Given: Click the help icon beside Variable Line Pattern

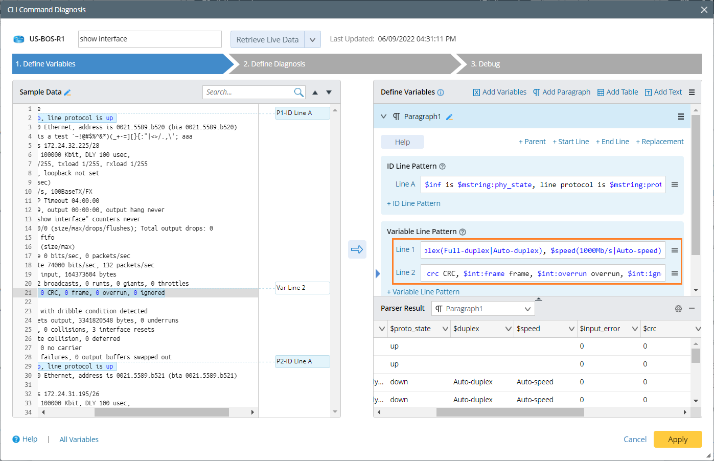Looking at the screenshot, I should click(463, 232).
